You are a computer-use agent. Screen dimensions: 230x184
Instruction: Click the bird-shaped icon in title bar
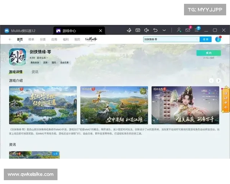(x=129, y=30)
